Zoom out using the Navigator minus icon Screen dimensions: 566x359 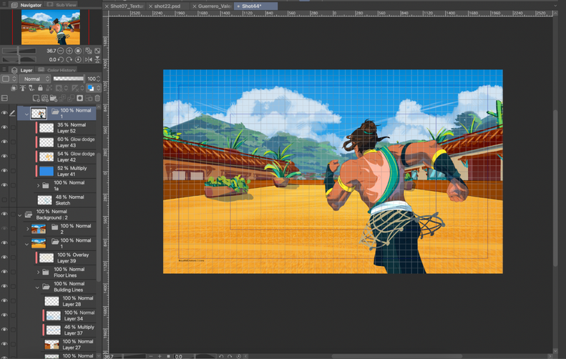tap(61, 51)
